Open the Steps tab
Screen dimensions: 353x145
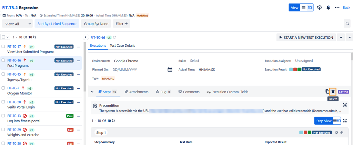point(108,92)
